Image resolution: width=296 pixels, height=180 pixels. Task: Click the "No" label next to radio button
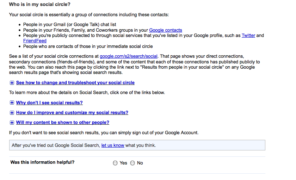(x=140, y=163)
